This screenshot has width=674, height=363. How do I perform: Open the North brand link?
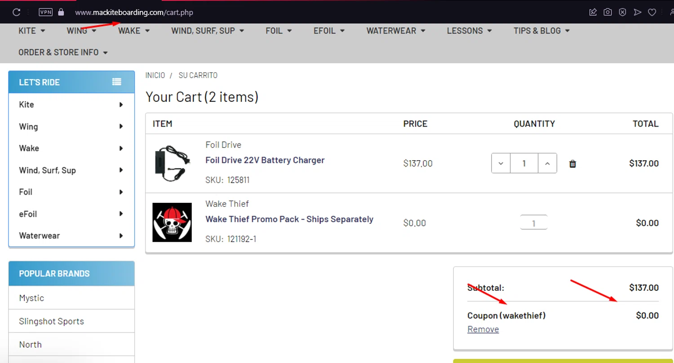[30, 345]
